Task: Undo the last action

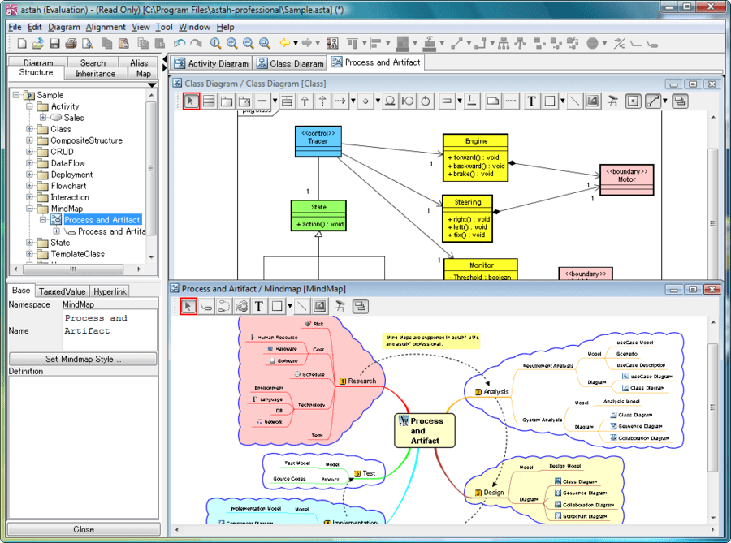Action: 180,43
